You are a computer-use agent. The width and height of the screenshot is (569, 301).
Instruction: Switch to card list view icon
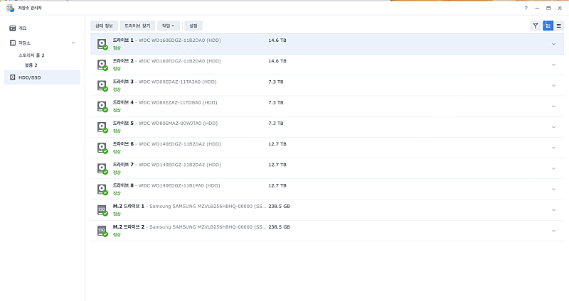[x=548, y=26]
